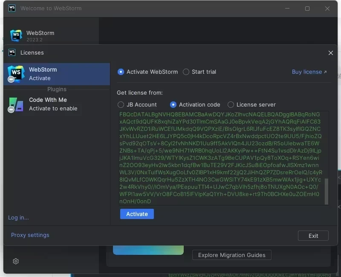The height and width of the screenshot is (277, 341).
Task: Select Code With Me plugin entry
Action: point(57,104)
